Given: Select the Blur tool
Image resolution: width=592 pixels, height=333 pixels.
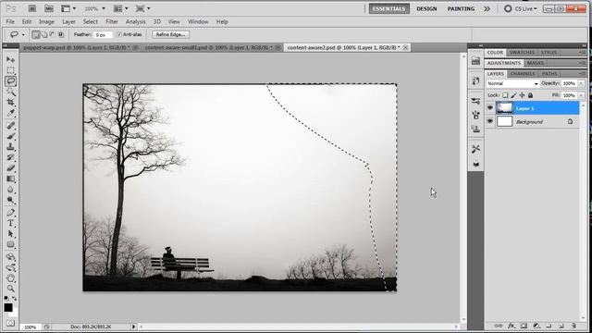Looking at the screenshot, I should (x=10, y=190).
